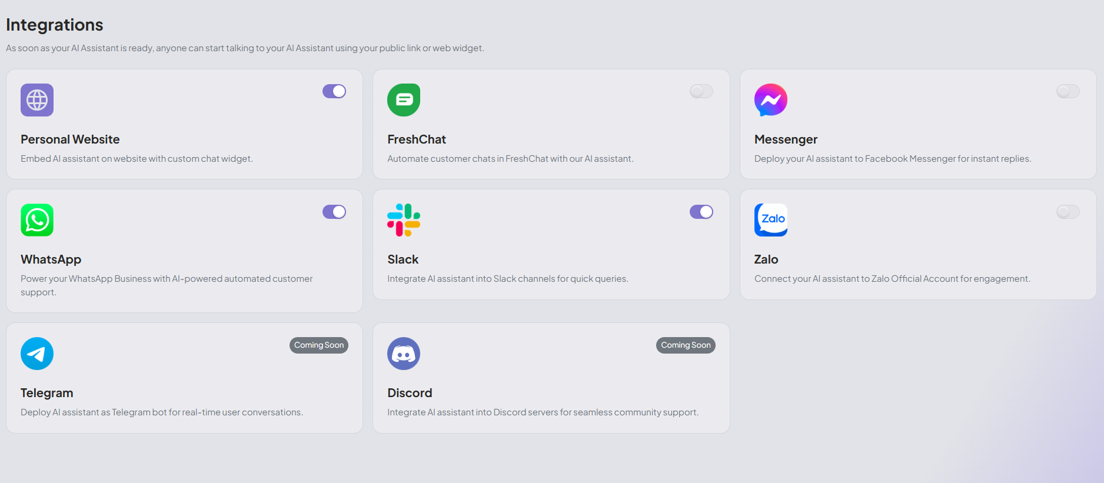Enable the Messenger integration

tap(1068, 91)
